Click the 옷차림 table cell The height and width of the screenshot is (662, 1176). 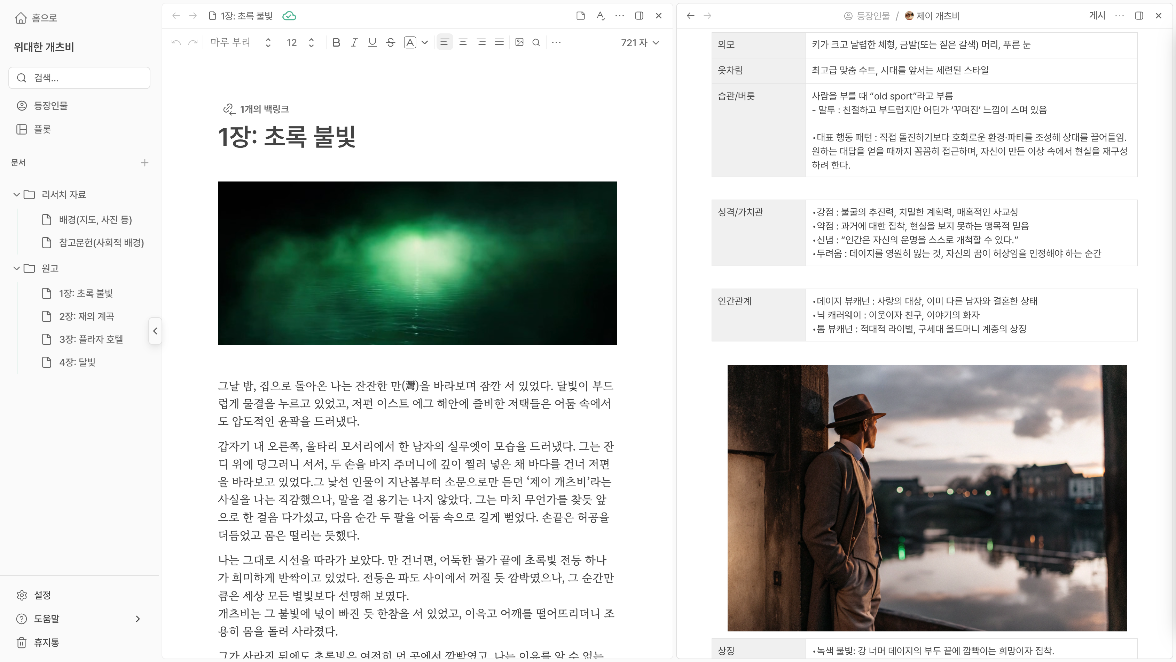[x=759, y=71]
